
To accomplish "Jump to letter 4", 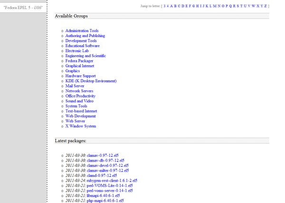I will 168,6.
